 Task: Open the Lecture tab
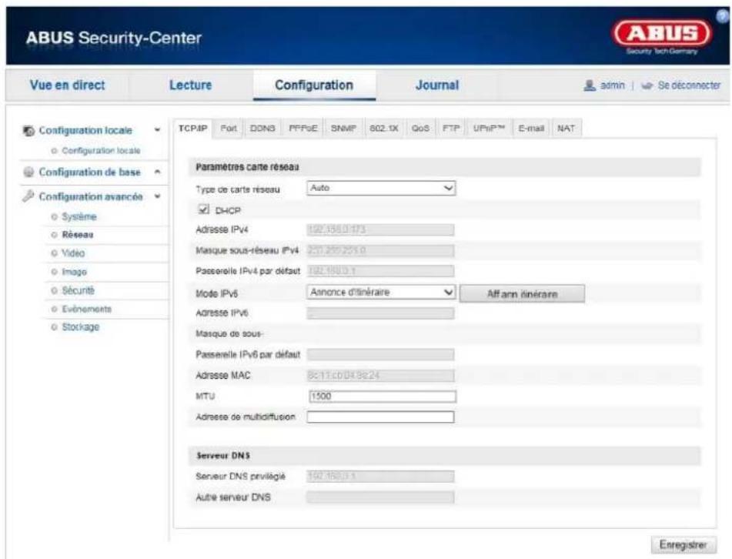[190, 85]
